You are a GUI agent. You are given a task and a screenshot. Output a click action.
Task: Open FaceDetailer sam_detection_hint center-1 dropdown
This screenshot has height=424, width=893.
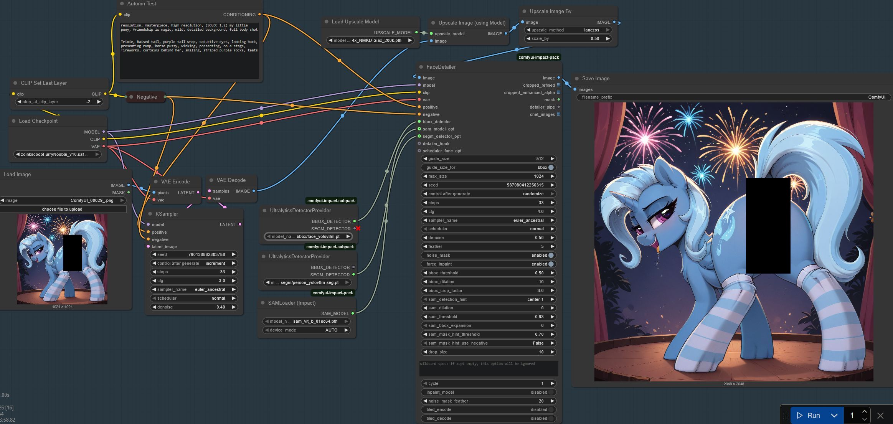click(x=489, y=300)
